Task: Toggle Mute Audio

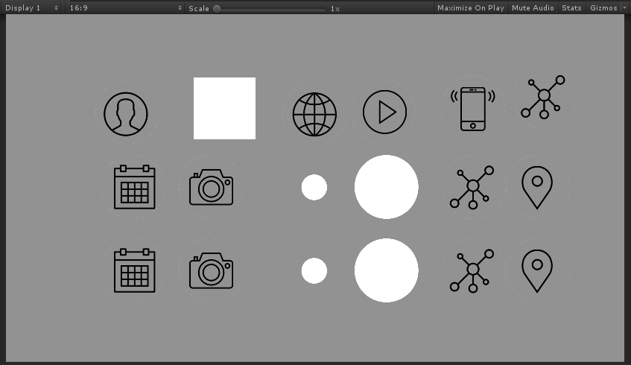Action: tap(533, 7)
